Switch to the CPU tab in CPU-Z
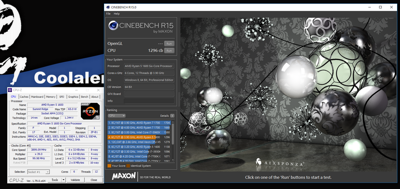This screenshot has height=189, width=400. click(13, 97)
